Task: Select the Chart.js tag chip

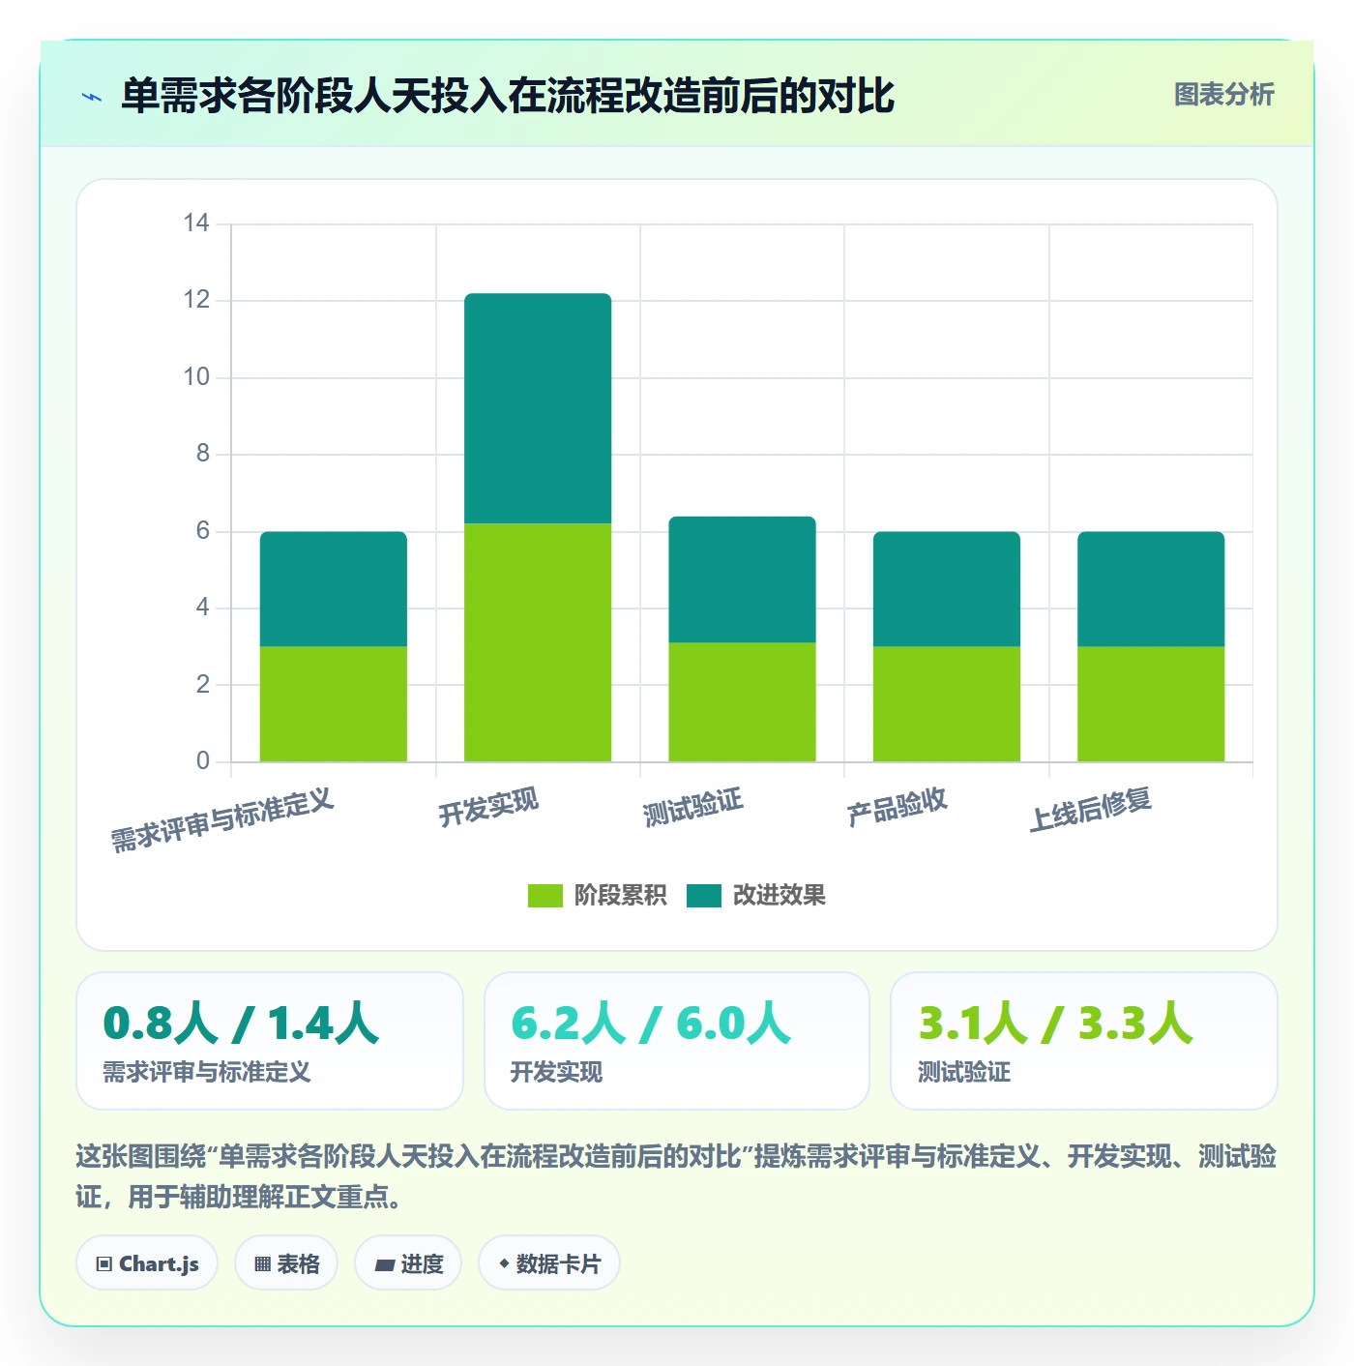Action: tap(147, 1263)
